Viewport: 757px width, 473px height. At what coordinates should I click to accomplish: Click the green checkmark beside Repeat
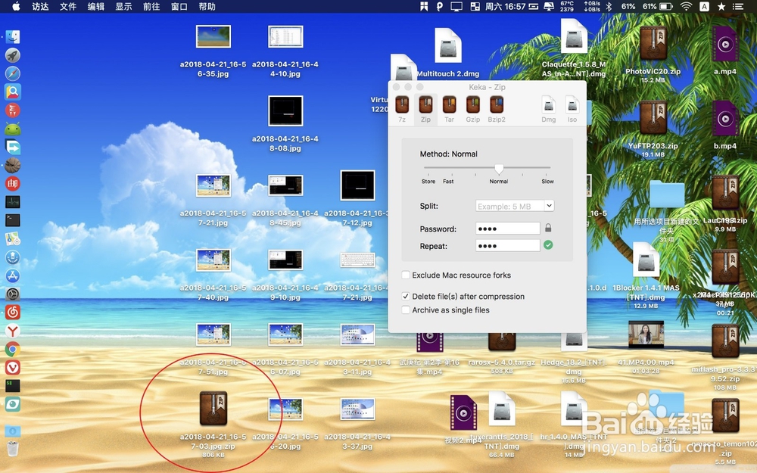pyautogui.click(x=548, y=245)
